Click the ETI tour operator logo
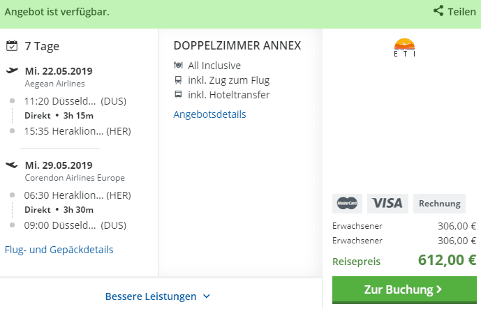This screenshot has width=481, height=309. tap(404, 47)
